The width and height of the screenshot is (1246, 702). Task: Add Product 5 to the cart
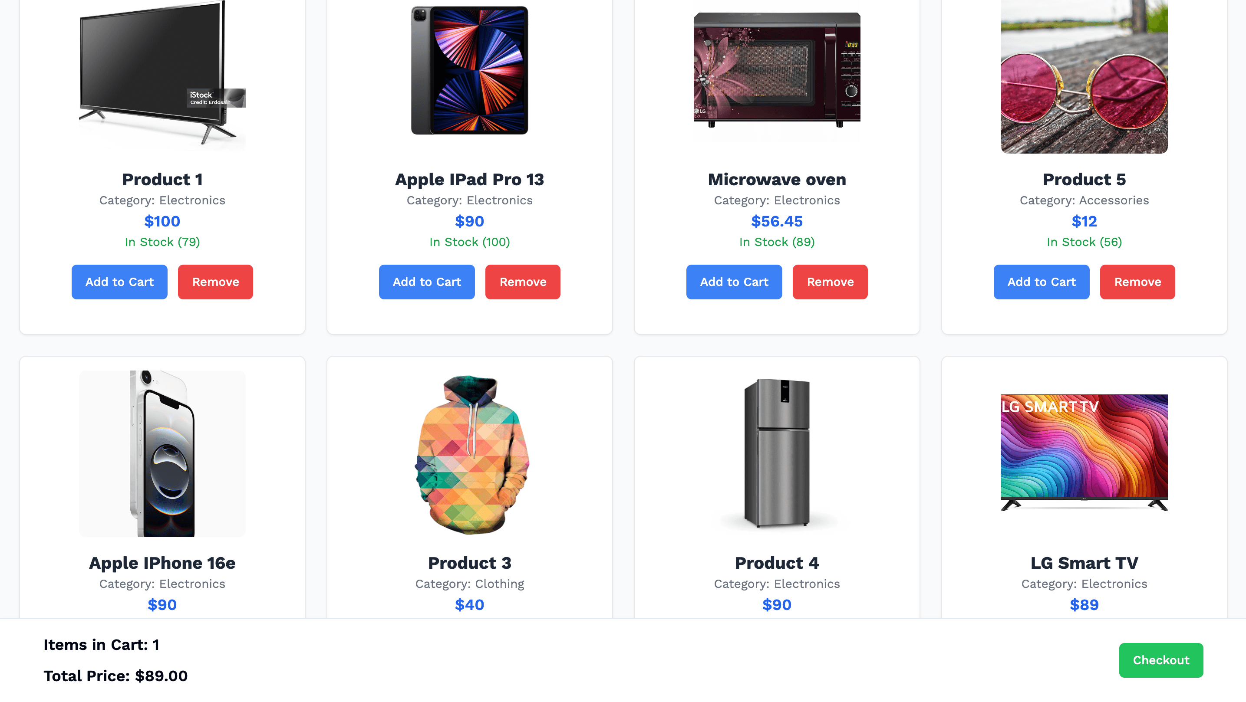(1042, 282)
